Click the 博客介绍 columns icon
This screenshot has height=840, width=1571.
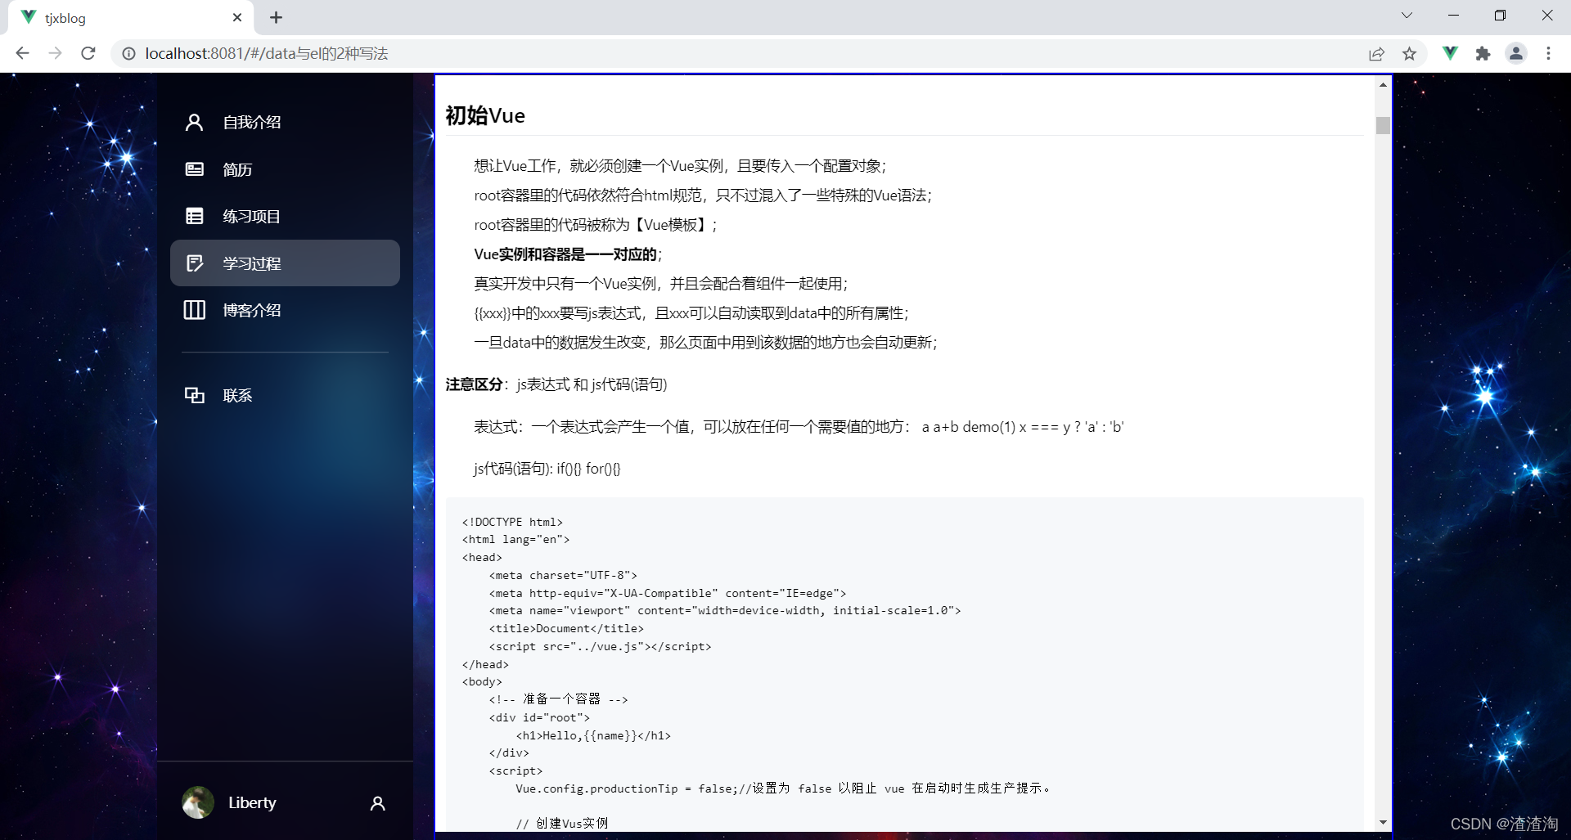tap(194, 310)
